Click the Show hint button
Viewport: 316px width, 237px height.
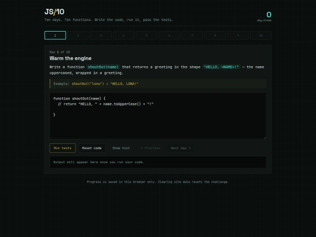pyautogui.click(x=121, y=148)
